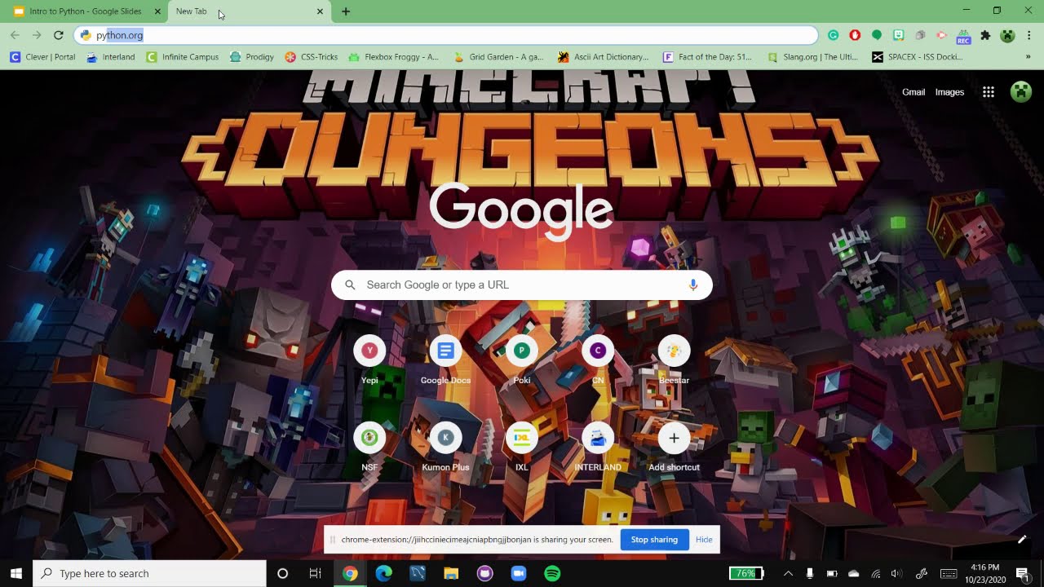Viewport: 1044px width, 587px height.
Task: Click the Cortana circle icon
Action: tap(282, 573)
